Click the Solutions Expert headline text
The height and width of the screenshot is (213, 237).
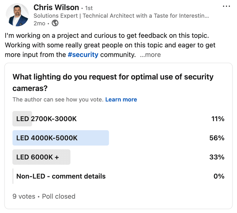click(121, 16)
